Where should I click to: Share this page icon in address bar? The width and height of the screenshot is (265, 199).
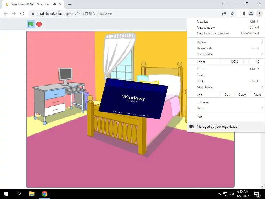coord(224,13)
